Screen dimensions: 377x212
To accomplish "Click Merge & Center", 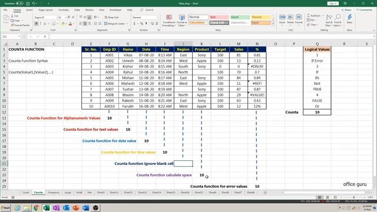I will [115, 24].
